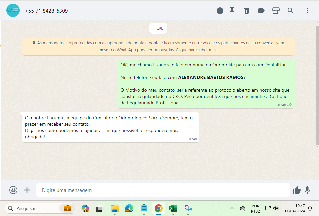Click the 10:48 timestamp on received message
Viewport: 319px width, 216px height.
(x=192, y=139)
